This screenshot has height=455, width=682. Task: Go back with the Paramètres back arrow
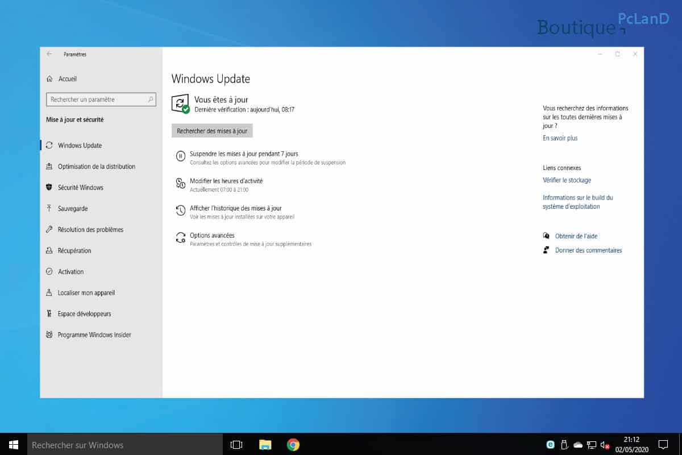coord(49,54)
